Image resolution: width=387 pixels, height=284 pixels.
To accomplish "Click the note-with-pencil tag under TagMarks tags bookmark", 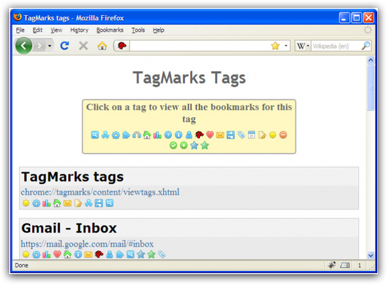I will tap(78, 203).
